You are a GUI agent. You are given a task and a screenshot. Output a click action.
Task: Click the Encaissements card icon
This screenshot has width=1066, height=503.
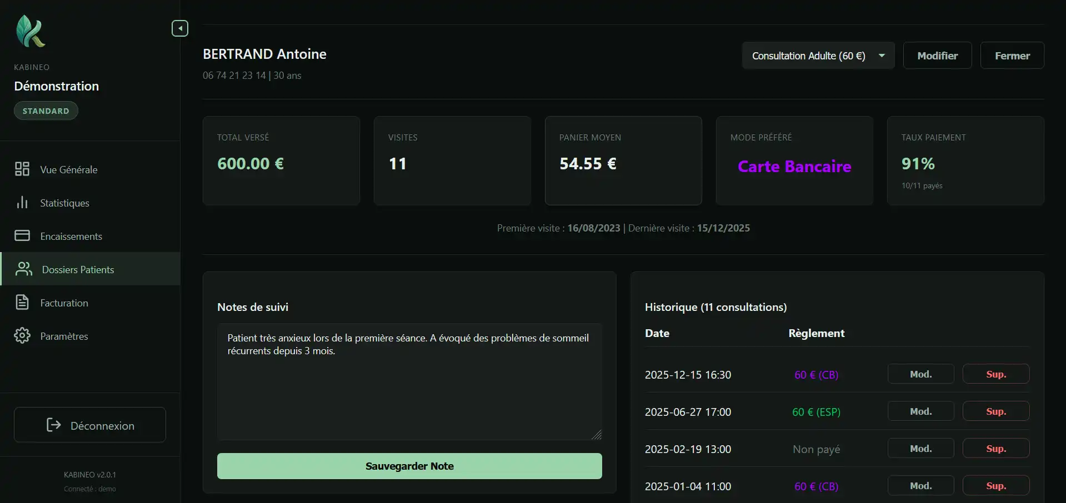pos(22,236)
